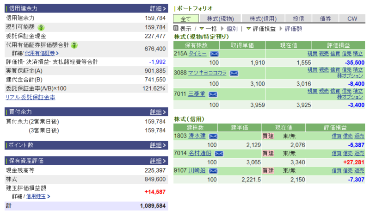370x212 pixels.
Task: Open the リアル委託保証金率 link
Action: (30, 97)
